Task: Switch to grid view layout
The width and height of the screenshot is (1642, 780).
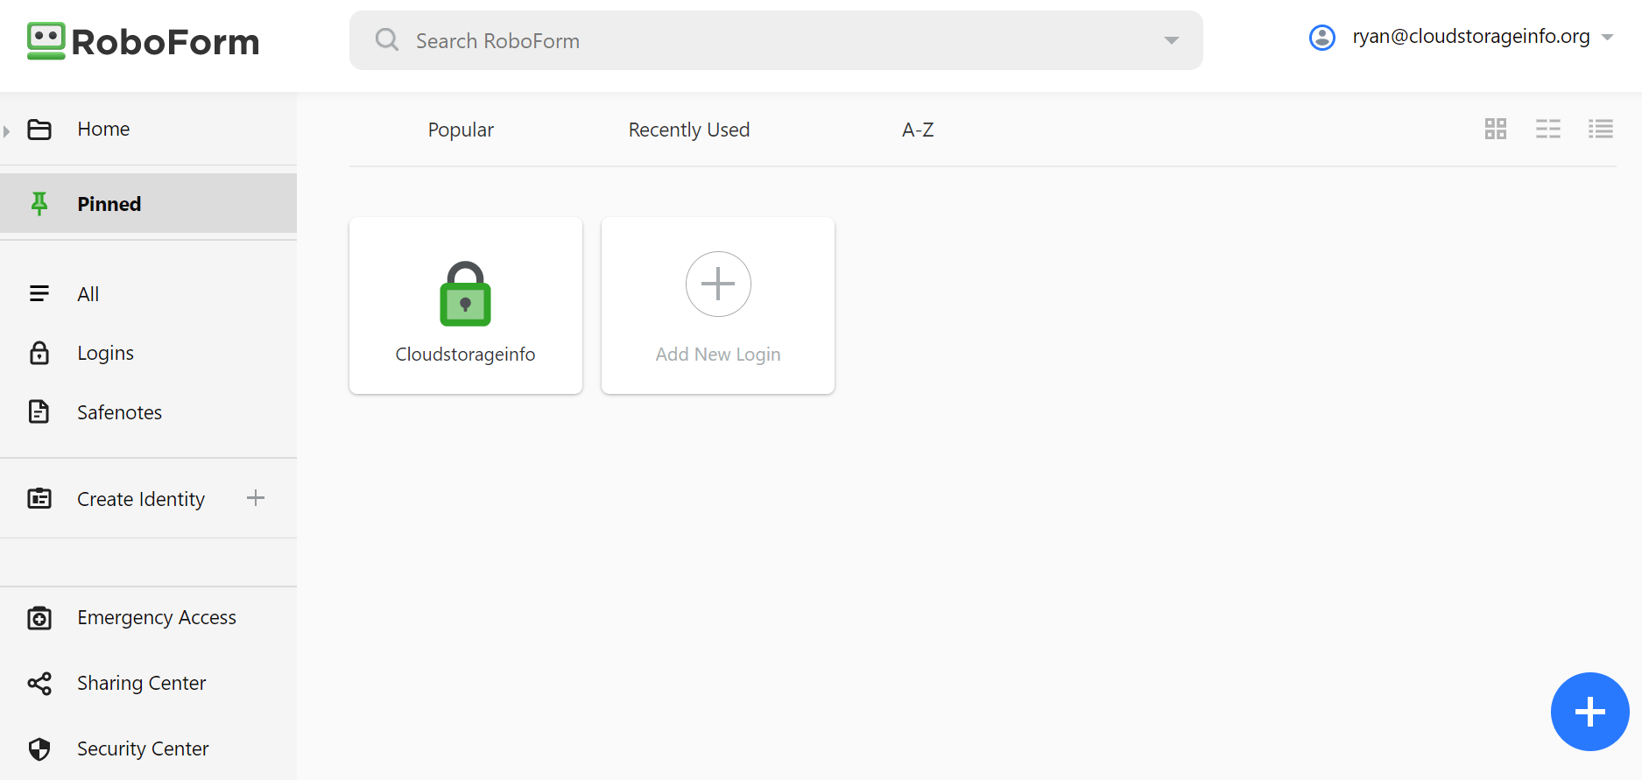Action: (x=1495, y=129)
